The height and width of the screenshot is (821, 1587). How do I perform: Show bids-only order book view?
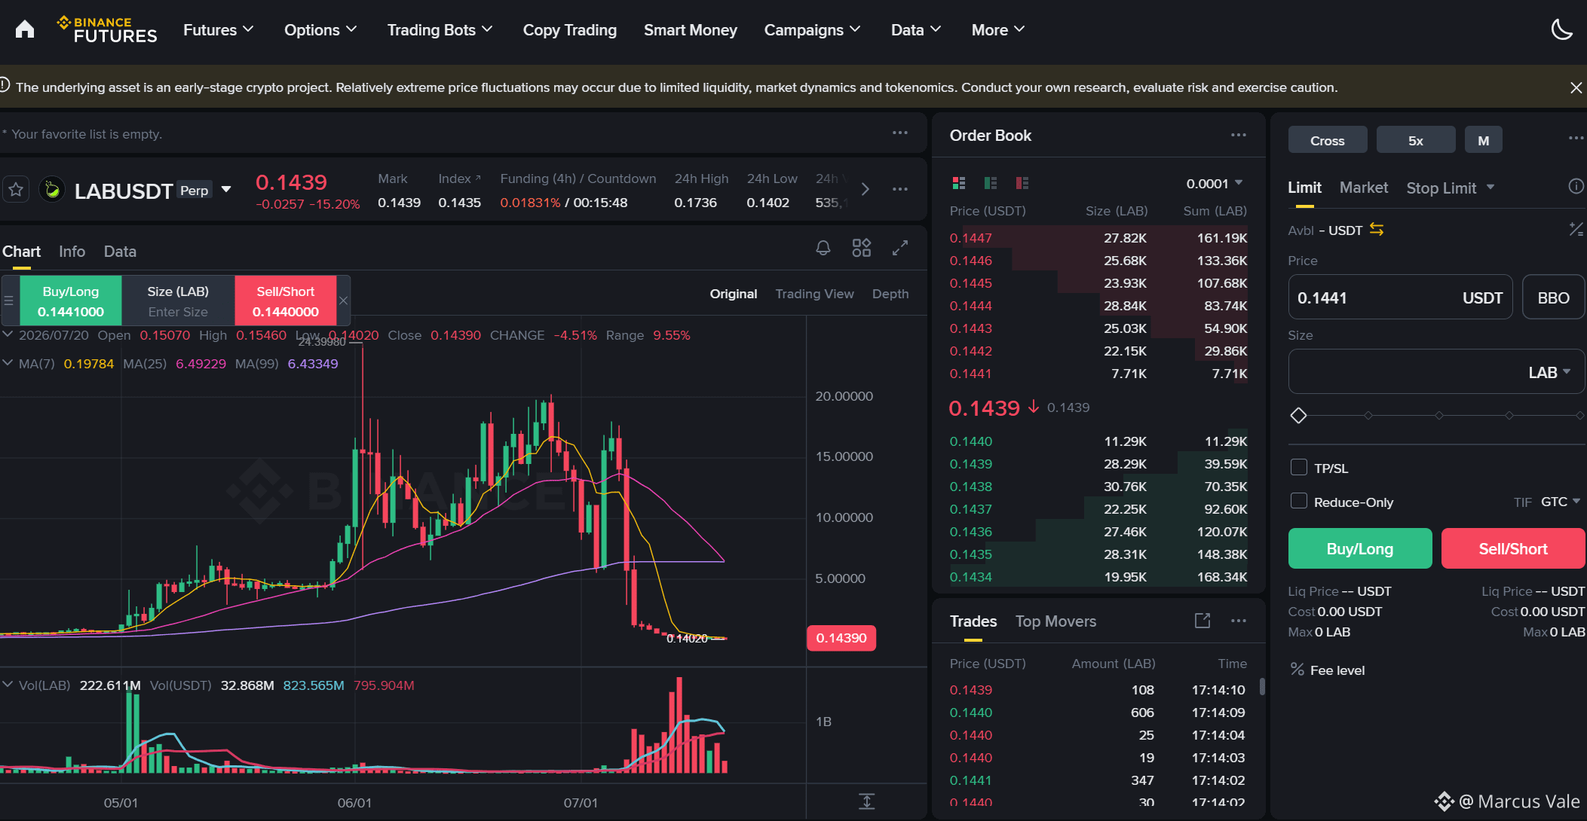click(x=991, y=183)
